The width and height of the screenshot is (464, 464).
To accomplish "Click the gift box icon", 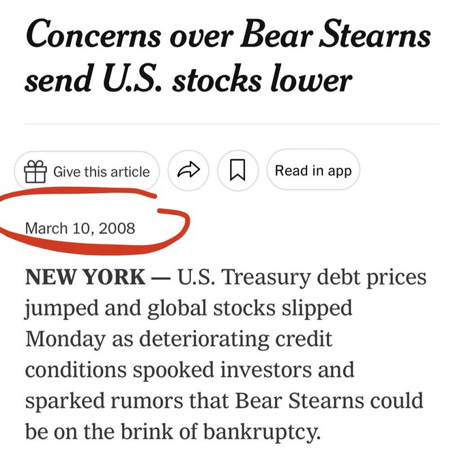I will point(35,171).
